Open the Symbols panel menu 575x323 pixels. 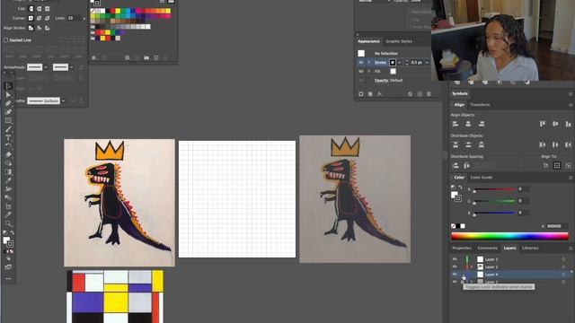pyautogui.click(x=571, y=93)
